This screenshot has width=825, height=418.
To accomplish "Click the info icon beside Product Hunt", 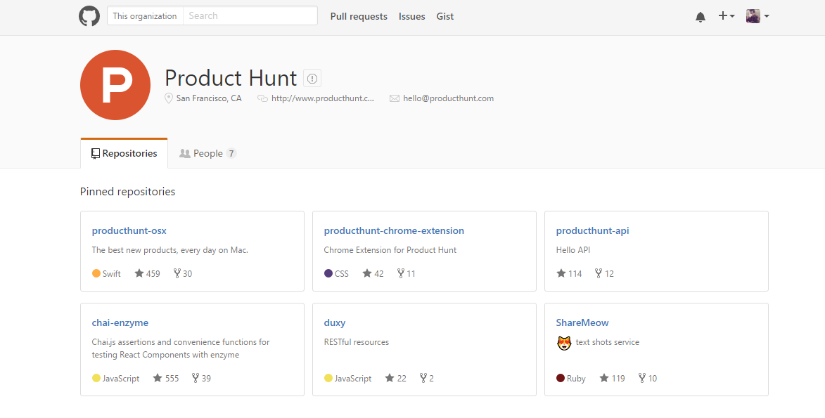I will [312, 78].
